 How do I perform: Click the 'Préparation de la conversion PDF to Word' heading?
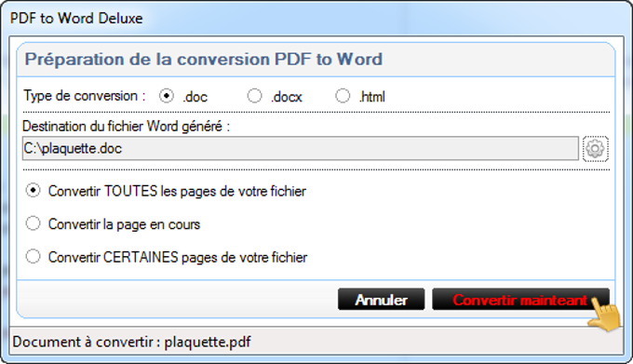[x=204, y=60]
